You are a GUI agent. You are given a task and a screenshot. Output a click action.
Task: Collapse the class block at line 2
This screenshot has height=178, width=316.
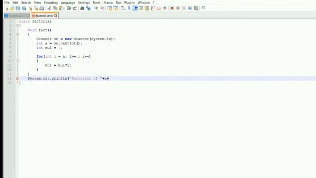coord(17,26)
